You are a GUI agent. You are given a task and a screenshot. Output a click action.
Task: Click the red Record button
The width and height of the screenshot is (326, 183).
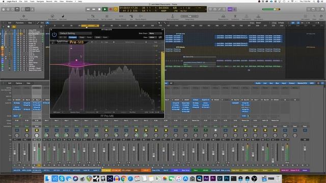click(x=111, y=9)
